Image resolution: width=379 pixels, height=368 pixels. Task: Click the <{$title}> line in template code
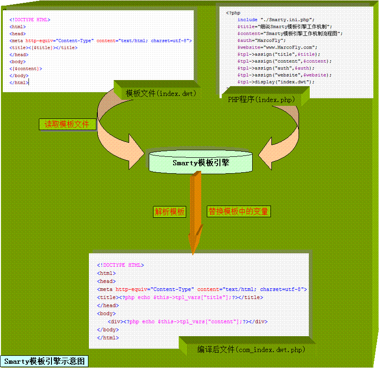point(43,48)
